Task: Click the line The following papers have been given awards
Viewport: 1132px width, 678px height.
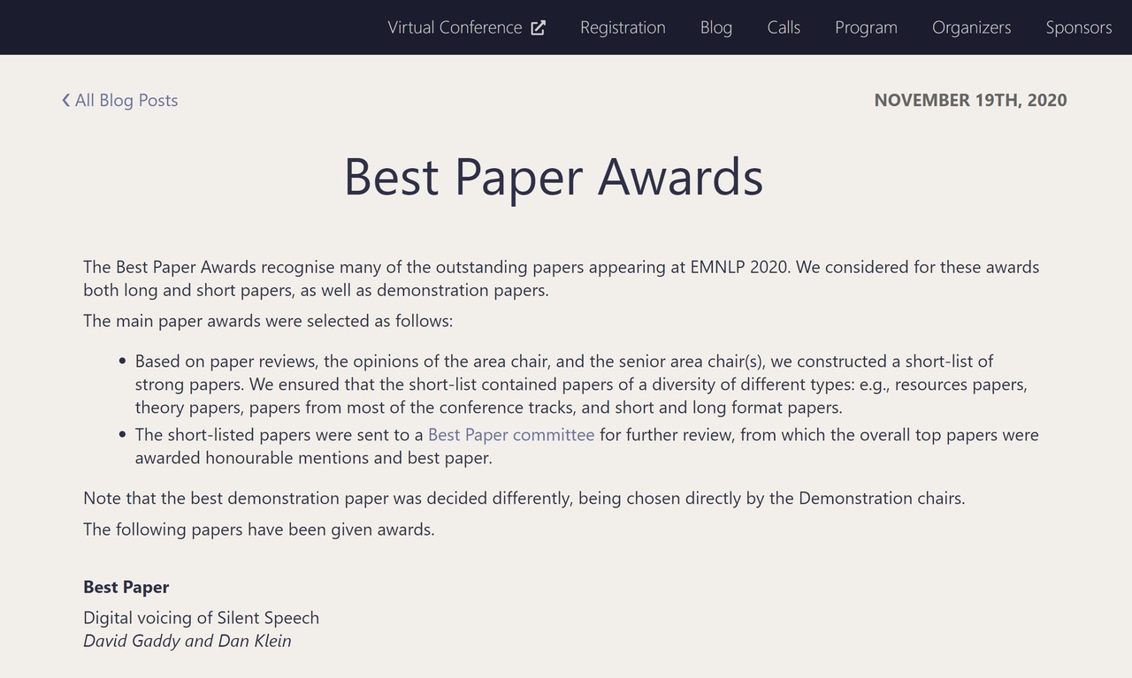Action: 258,529
